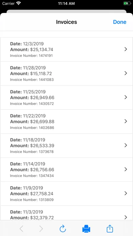Tap the Wi-Fi icon in status bar
Image resolution: width=133 pixels, height=236 pixels.
point(19,3)
